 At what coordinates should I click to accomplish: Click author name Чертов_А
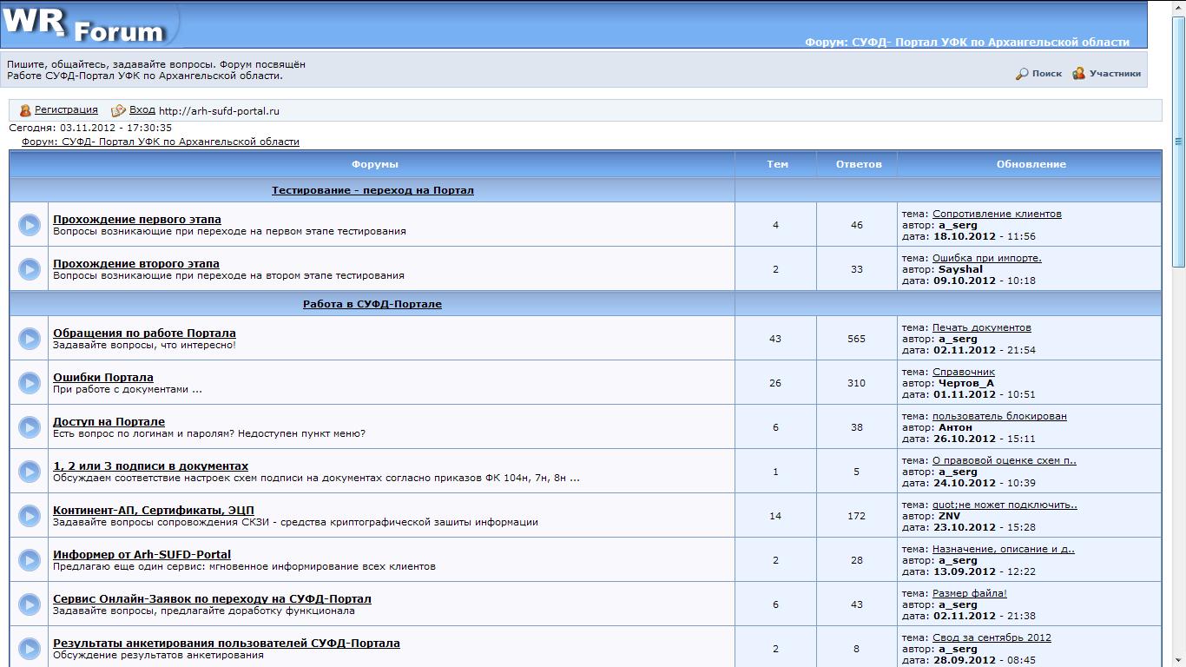pos(966,383)
